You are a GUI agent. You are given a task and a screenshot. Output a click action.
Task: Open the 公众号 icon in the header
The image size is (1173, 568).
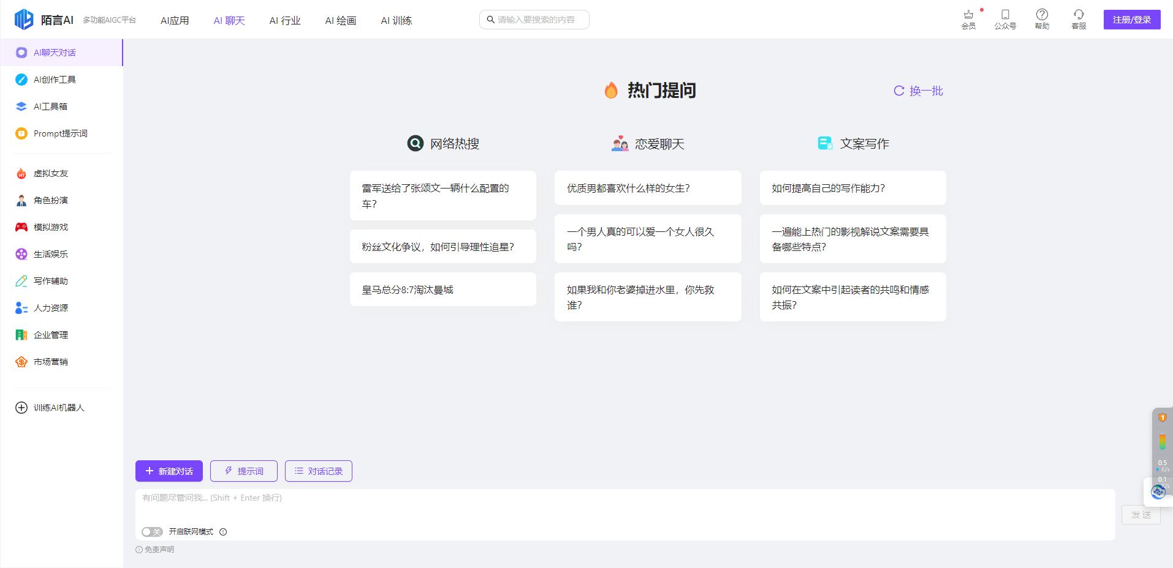tap(1004, 19)
